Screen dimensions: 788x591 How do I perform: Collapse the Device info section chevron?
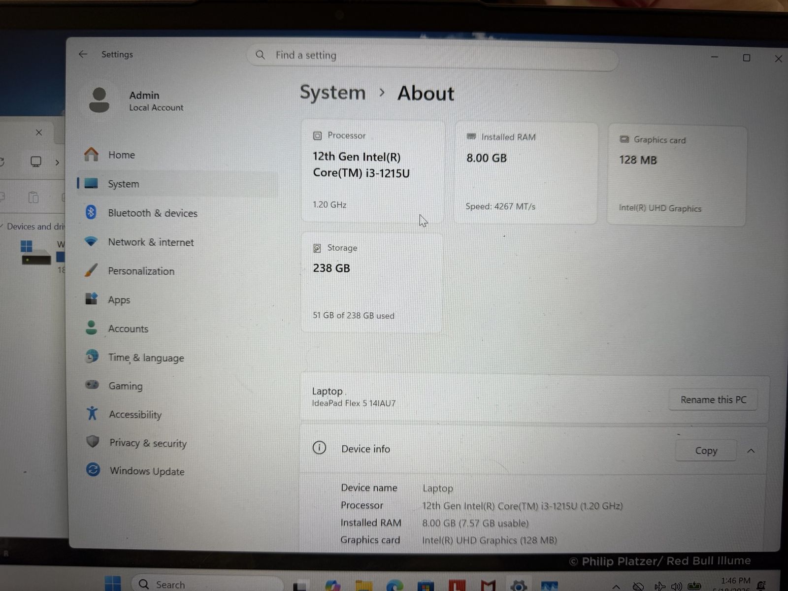point(751,451)
